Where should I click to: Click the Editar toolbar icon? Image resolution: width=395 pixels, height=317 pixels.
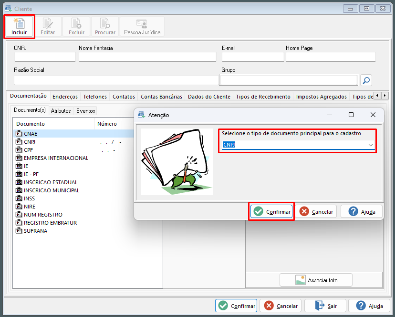(x=48, y=26)
